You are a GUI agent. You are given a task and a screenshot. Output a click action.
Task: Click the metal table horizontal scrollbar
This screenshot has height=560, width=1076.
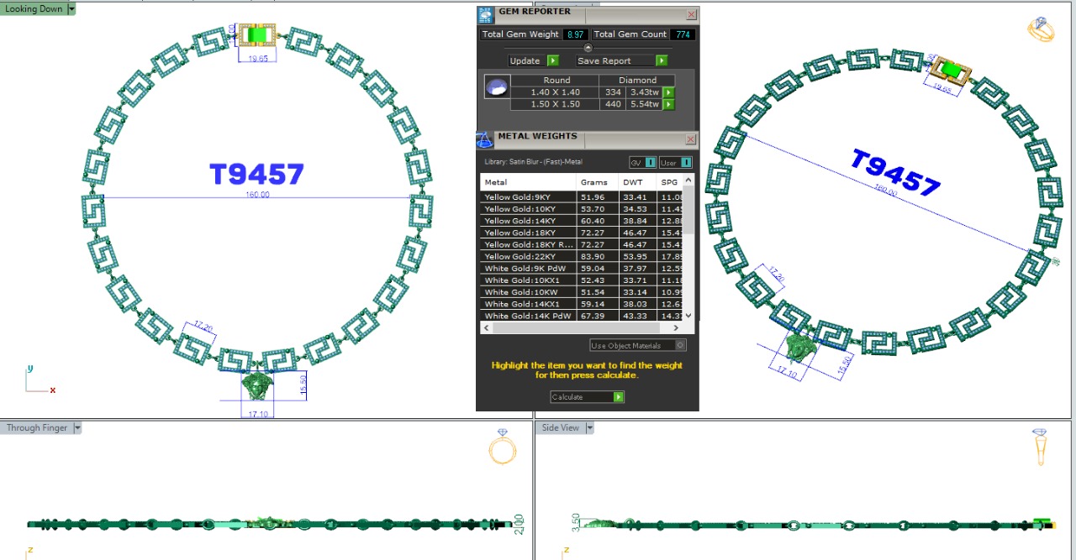(587, 328)
